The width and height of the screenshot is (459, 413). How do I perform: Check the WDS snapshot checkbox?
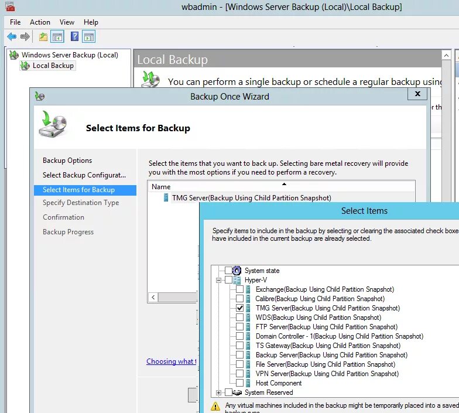[x=240, y=318]
